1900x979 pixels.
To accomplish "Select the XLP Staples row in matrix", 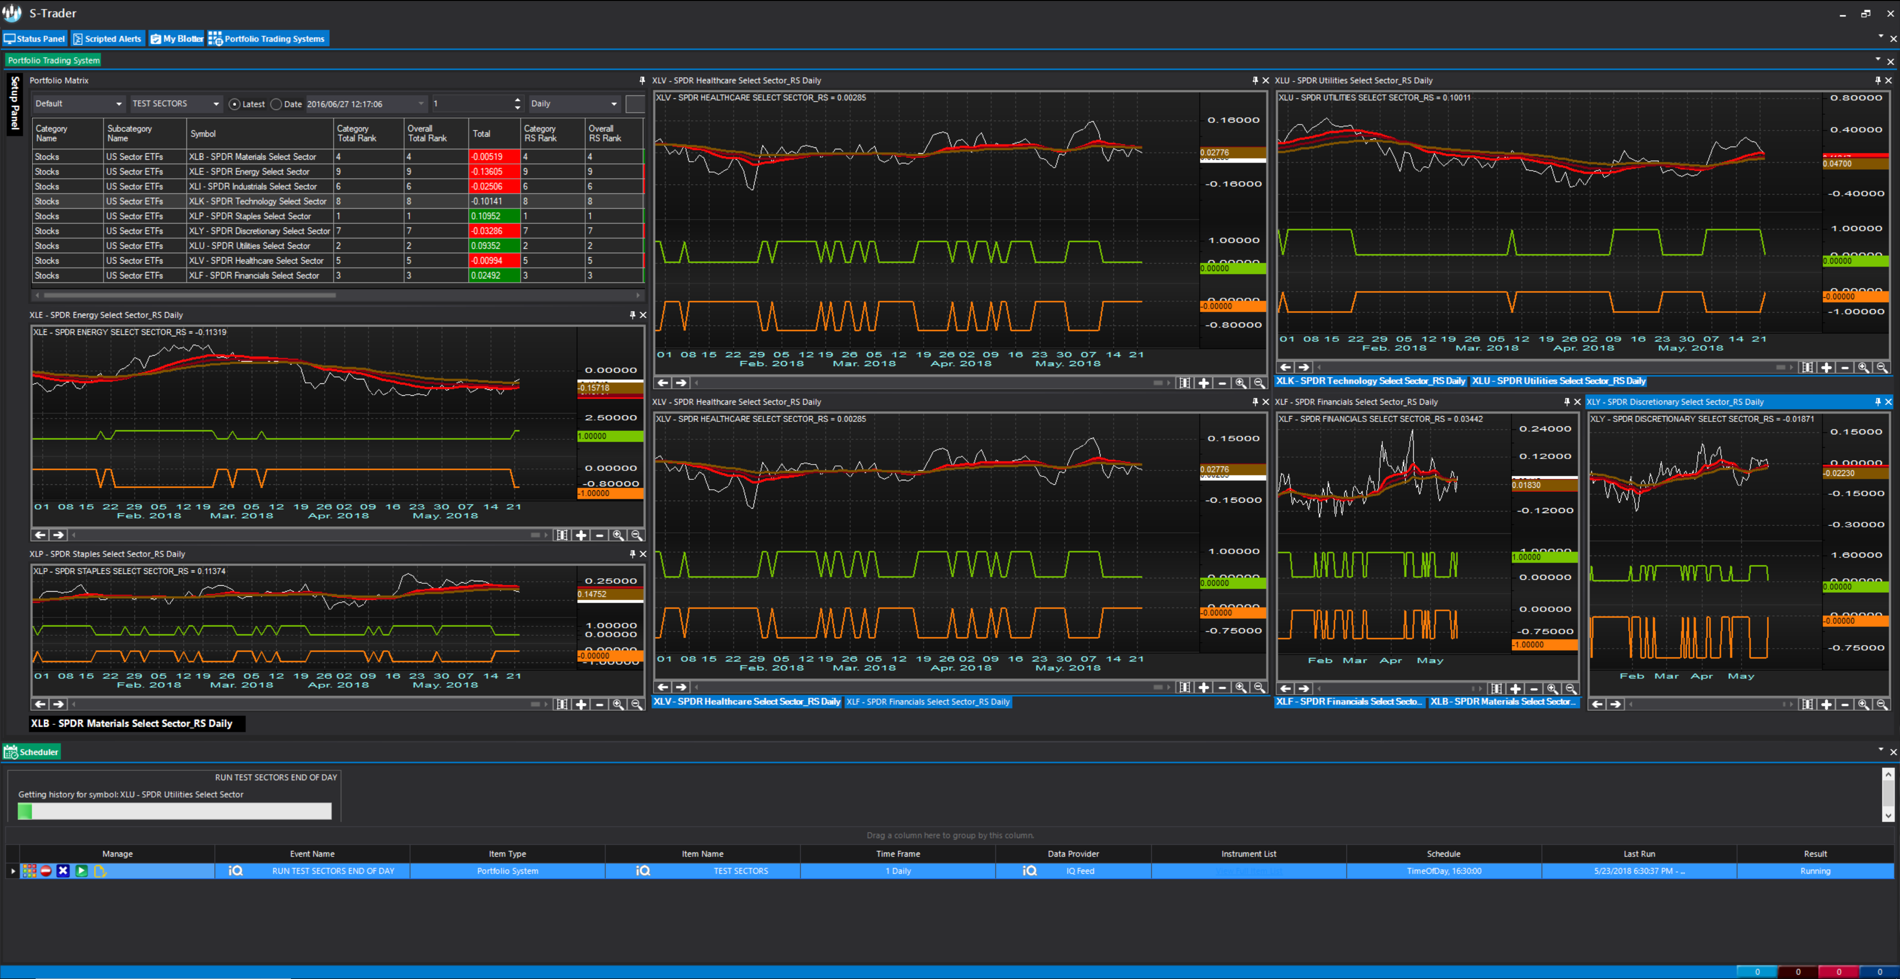I will coord(338,216).
